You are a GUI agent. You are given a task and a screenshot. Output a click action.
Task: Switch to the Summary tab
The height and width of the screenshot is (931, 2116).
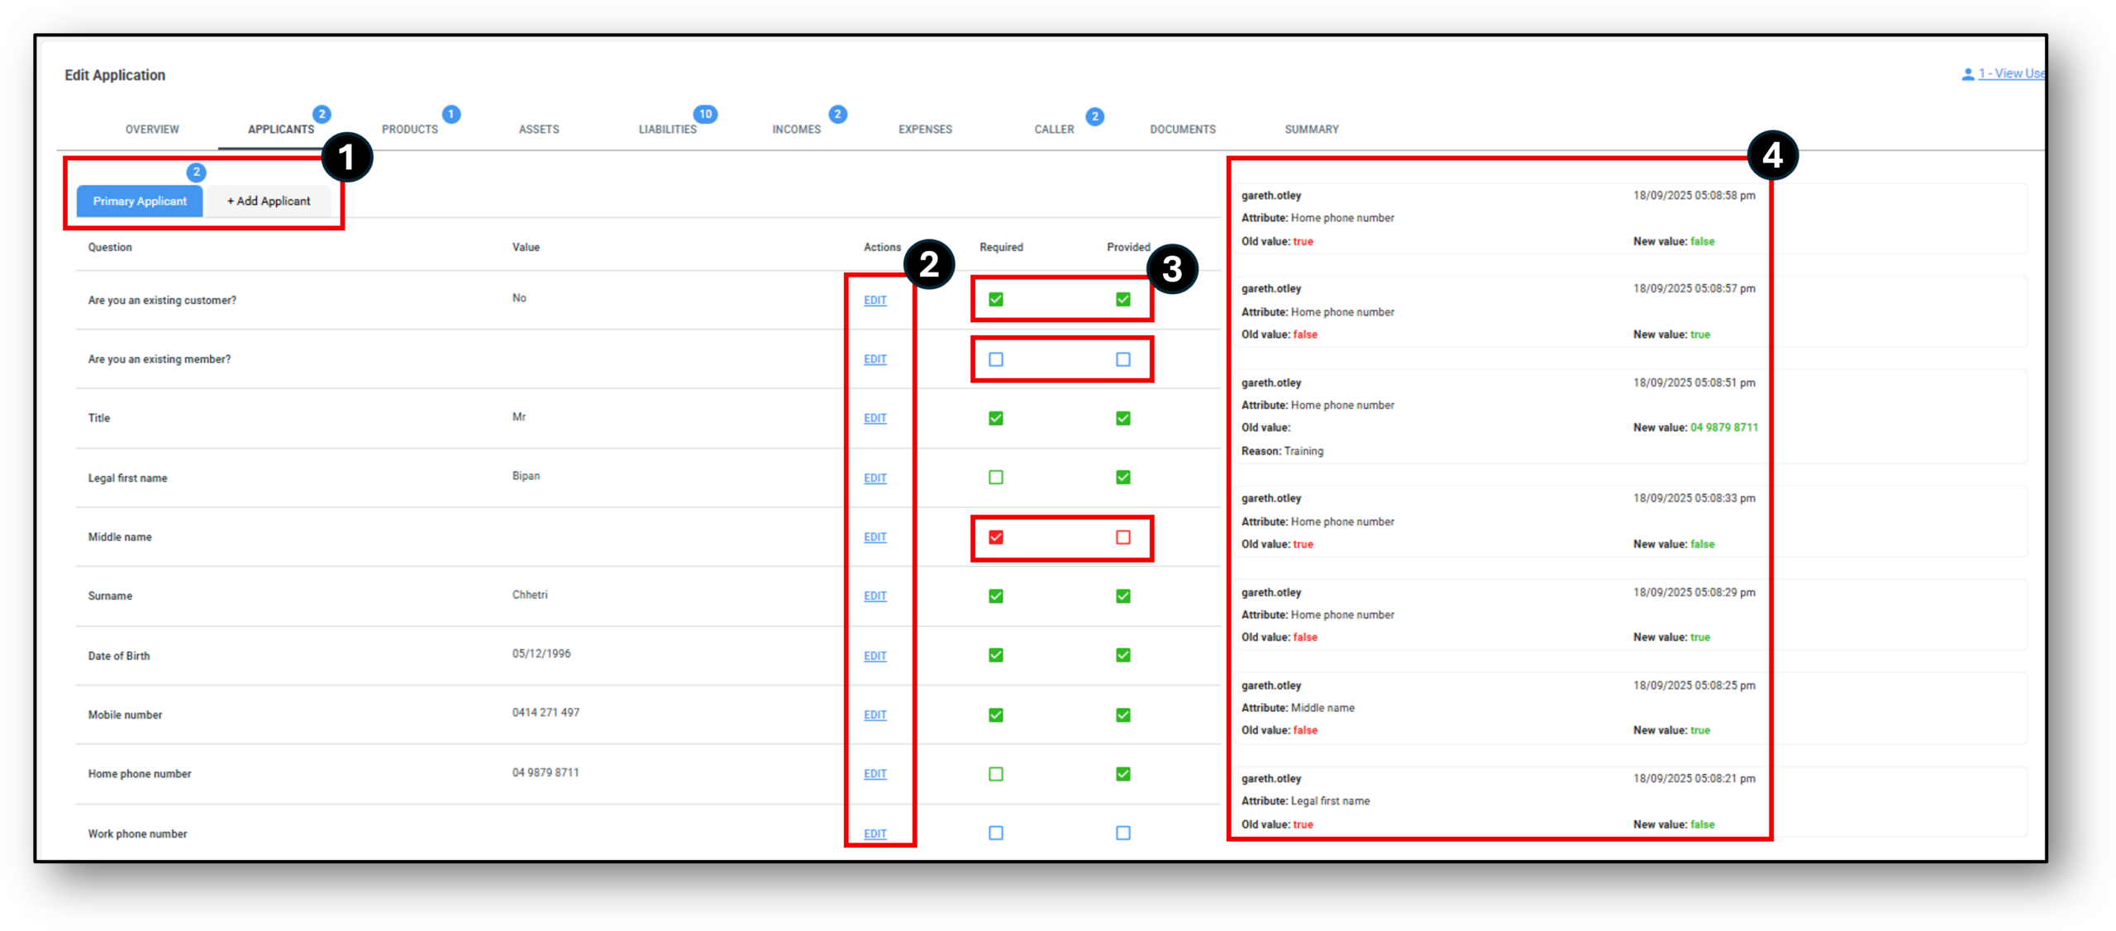(1312, 129)
